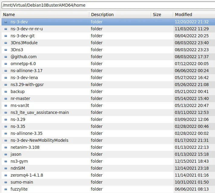This screenshot has height=193, width=215.
Task: Click the modified date 12/20/2022 21:32
Action: 192,22
